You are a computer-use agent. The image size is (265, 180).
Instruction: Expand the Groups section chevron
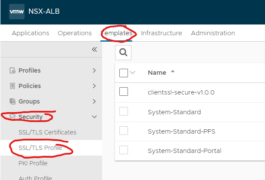point(94,101)
